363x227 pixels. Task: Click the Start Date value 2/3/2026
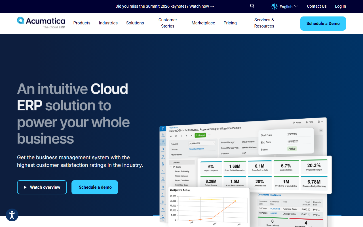[292, 134]
